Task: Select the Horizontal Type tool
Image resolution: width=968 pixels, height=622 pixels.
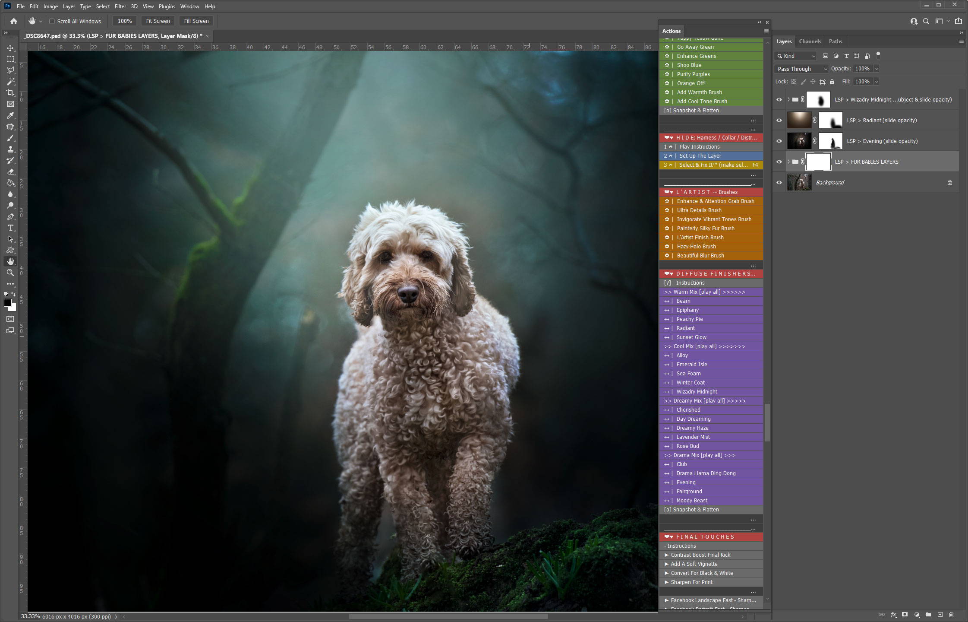Action: click(10, 228)
